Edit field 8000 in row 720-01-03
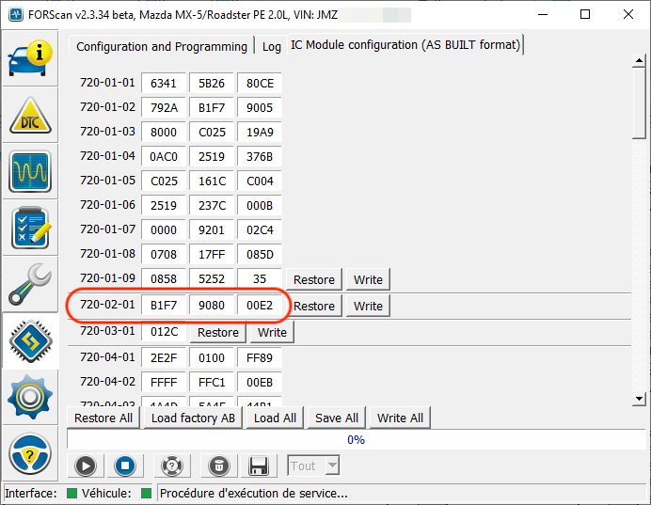 click(164, 132)
